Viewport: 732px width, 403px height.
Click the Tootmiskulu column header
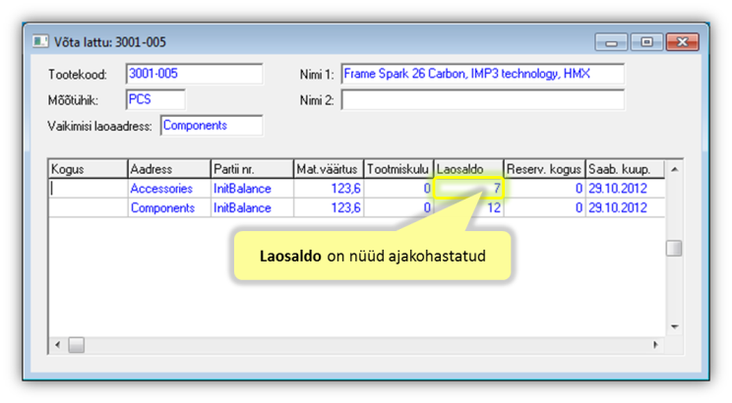pyautogui.click(x=398, y=169)
